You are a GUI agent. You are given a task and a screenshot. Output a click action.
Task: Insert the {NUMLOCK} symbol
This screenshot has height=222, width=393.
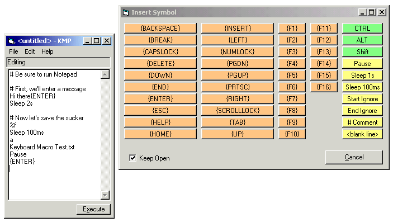pos(238,51)
